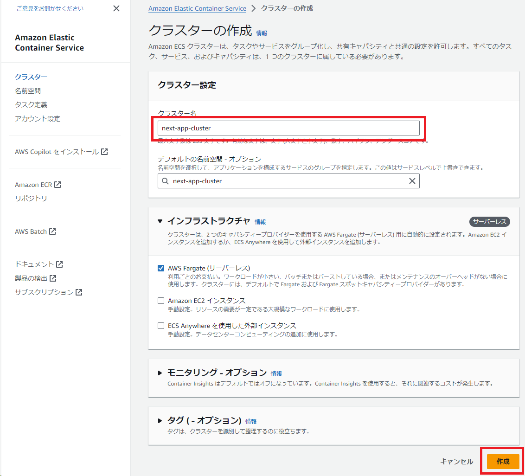Click external link icon next to 製品の検出
525x476 pixels.
point(53,278)
